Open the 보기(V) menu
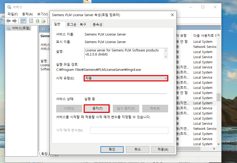 43,14
